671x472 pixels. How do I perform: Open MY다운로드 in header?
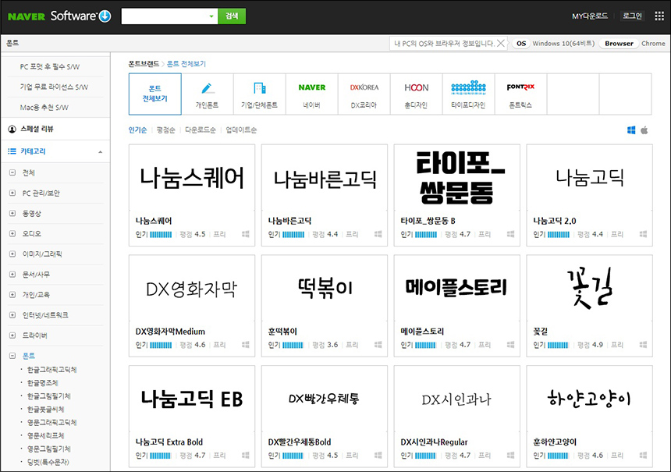point(590,16)
